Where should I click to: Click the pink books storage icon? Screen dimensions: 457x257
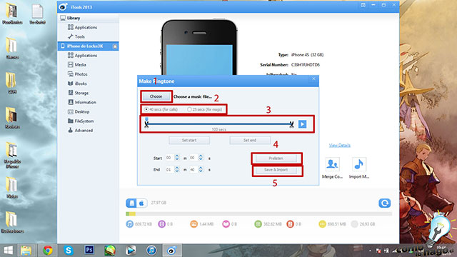(x=226, y=224)
